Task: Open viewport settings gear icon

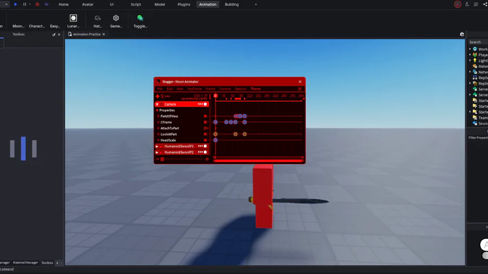Action: [x=462, y=35]
